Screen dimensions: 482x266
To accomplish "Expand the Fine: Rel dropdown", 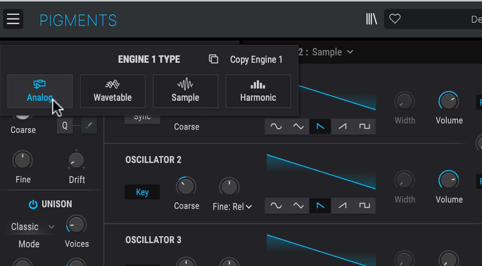I will point(232,207).
